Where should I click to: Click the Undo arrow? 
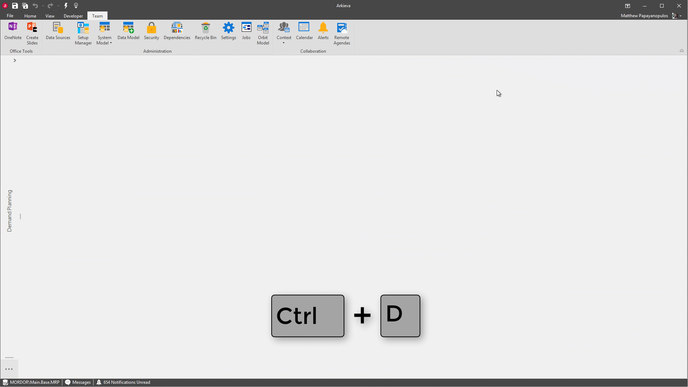coord(35,6)
